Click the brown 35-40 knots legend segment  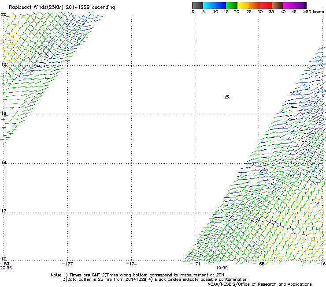tap(278, 5)
